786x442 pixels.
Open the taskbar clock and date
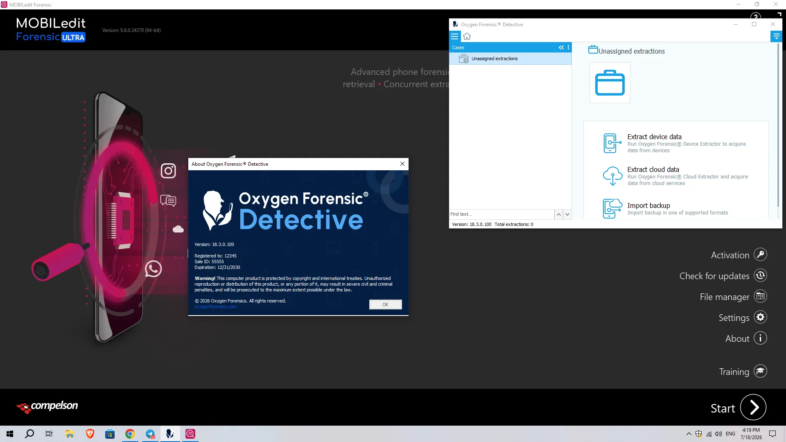751,434
